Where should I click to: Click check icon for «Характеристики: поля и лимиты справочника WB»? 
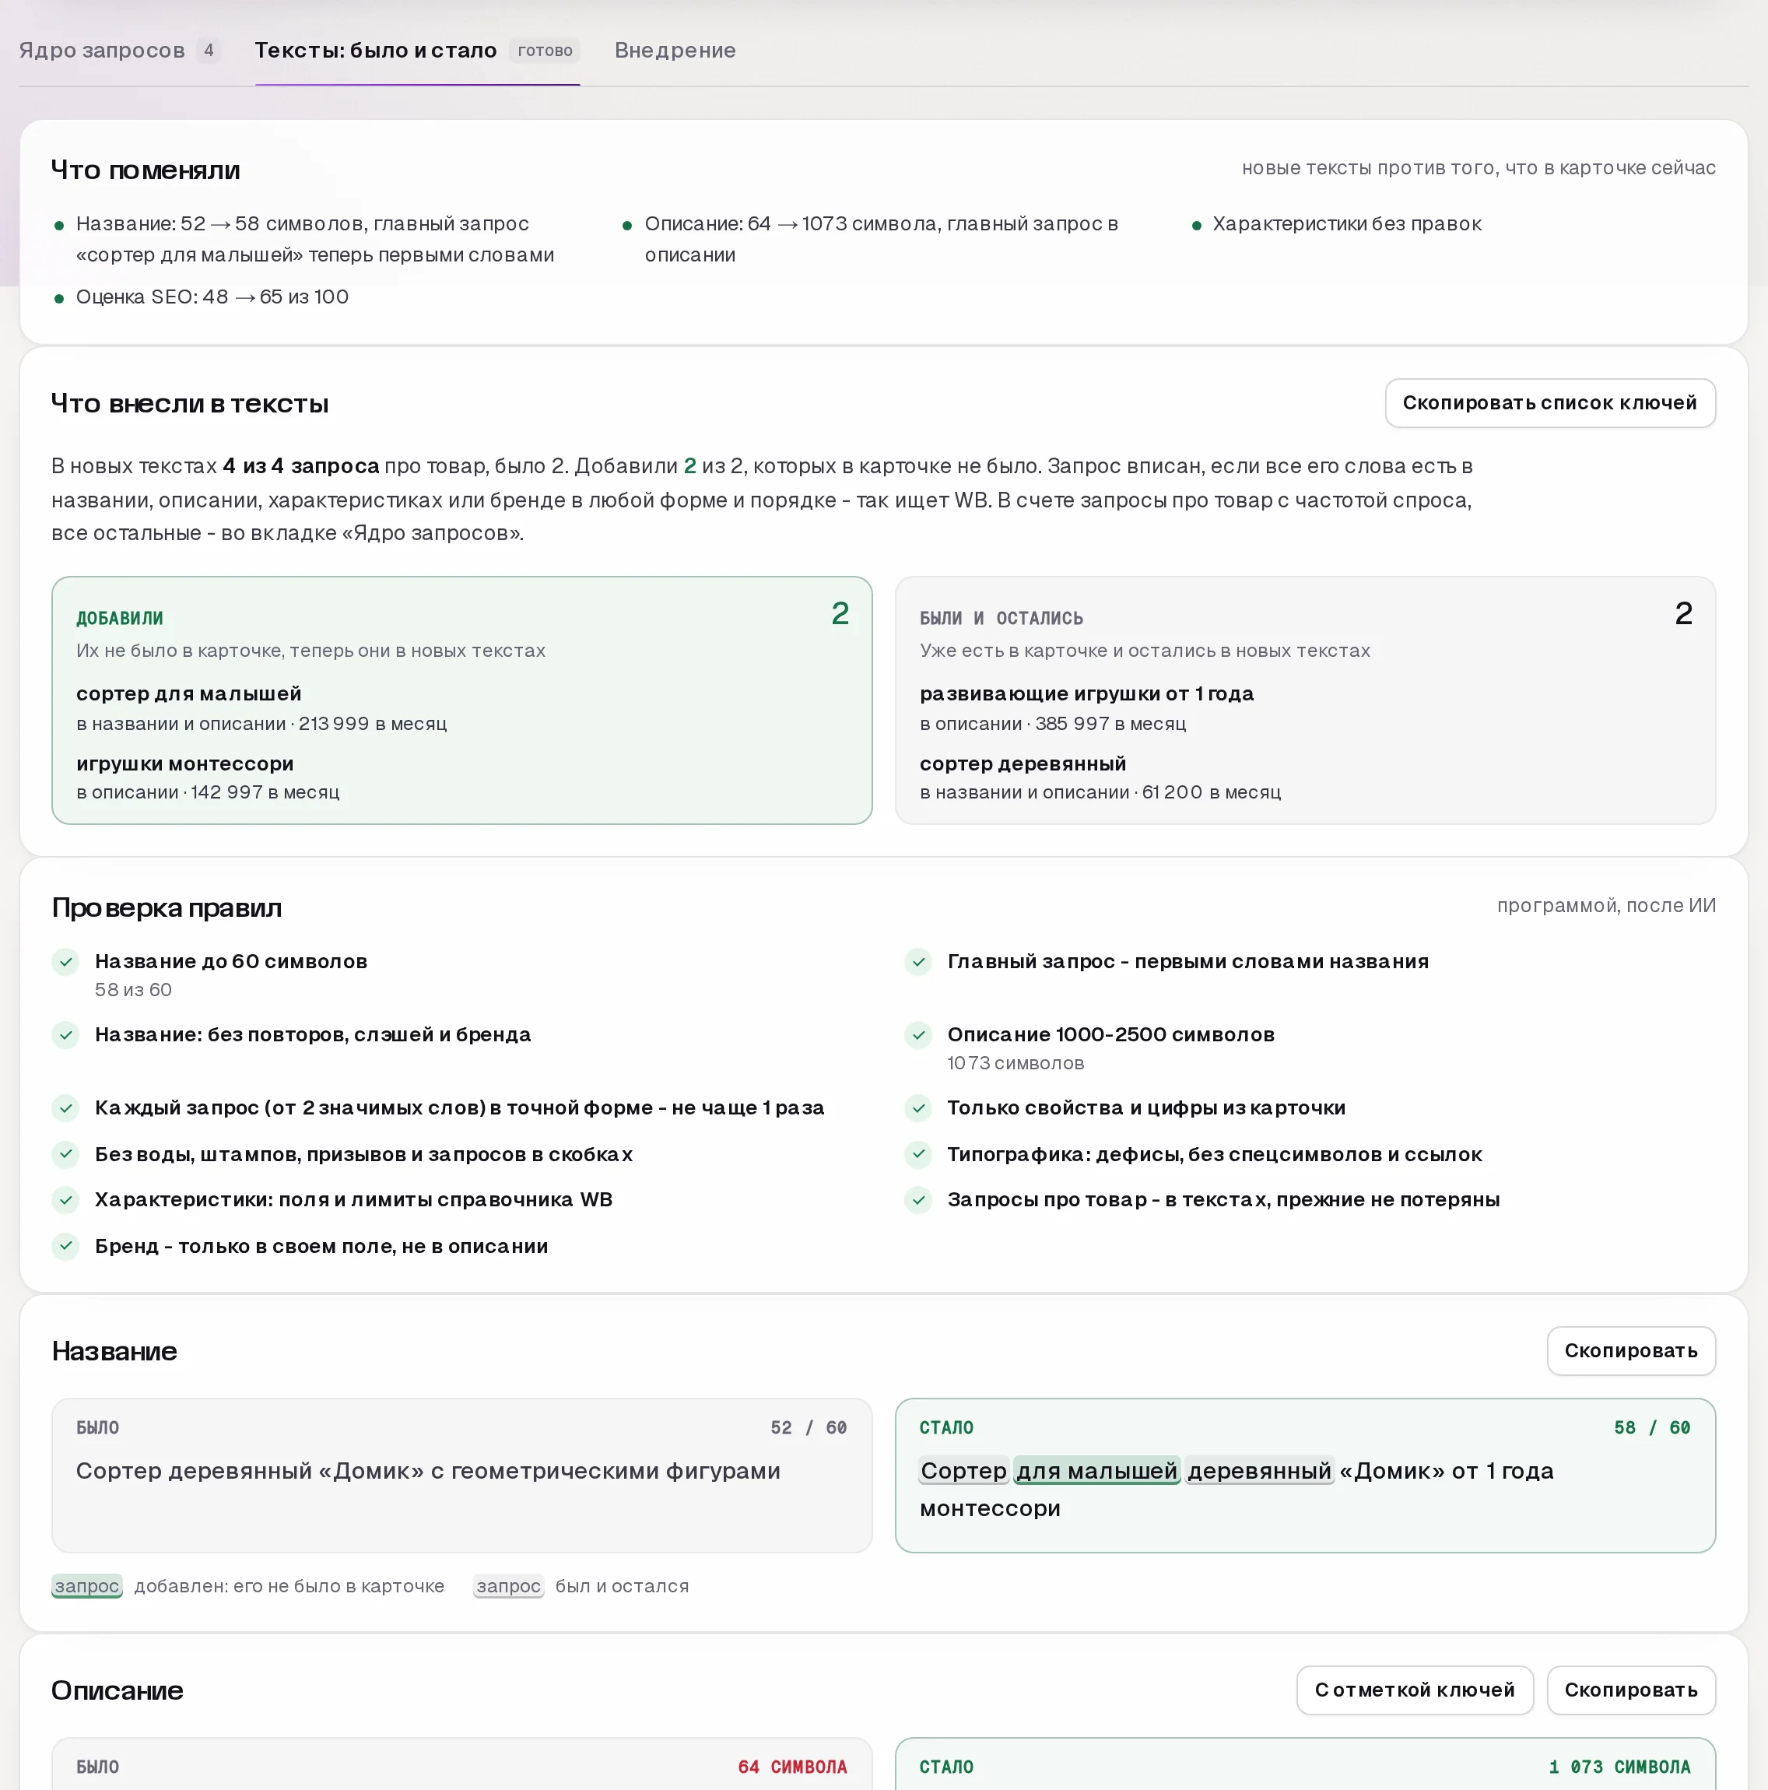pos(66,1200)
